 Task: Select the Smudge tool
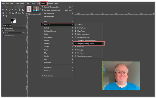(x=16, y=13)
